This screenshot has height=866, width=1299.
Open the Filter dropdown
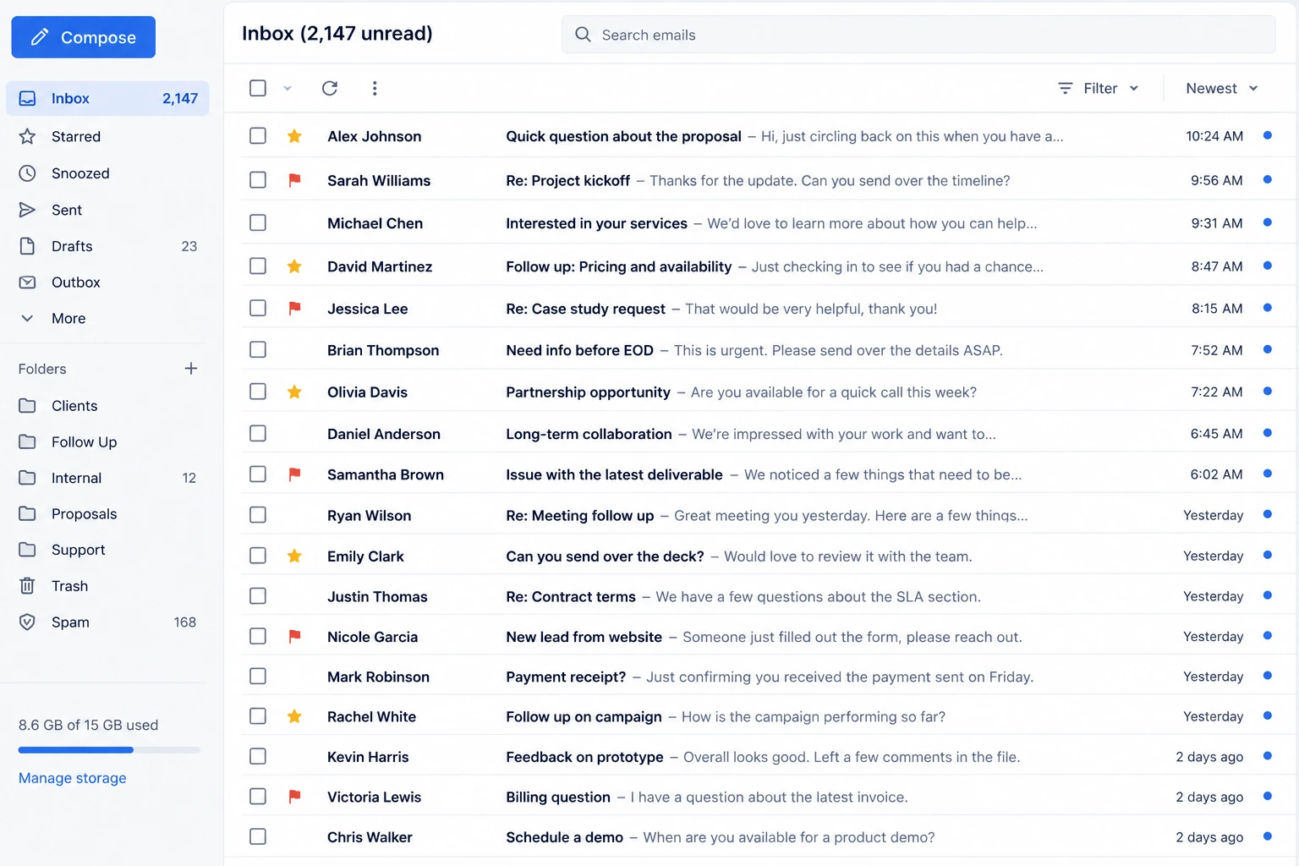(1099, 88)
